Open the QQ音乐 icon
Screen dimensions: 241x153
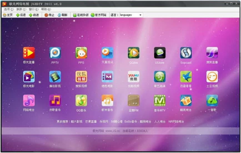click(x=81, y=100)
